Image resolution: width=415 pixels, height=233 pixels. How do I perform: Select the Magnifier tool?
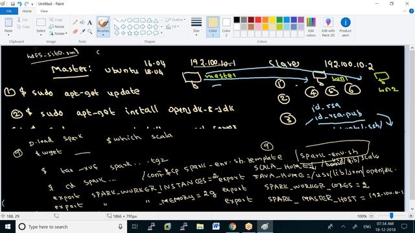point(89,32)
